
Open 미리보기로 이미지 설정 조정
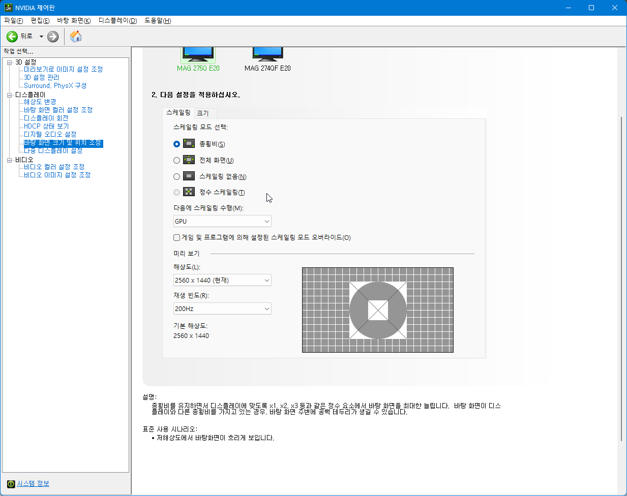(64, 69)
